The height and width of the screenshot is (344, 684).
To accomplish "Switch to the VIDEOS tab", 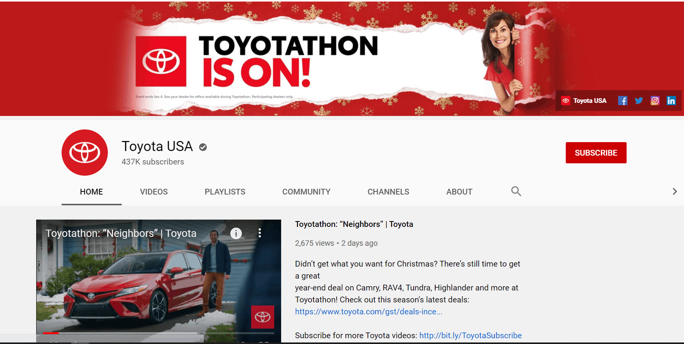I will pyautogui.click(x=154, y=192).
